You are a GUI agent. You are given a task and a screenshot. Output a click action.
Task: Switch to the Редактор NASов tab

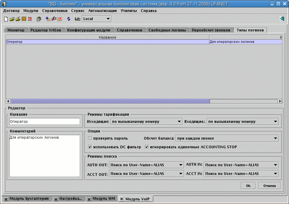pos(46,30)
